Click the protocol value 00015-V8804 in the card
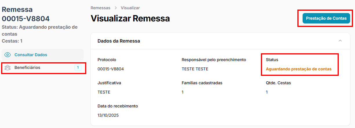Screen dimensions: 355x128 click(111, 69)
